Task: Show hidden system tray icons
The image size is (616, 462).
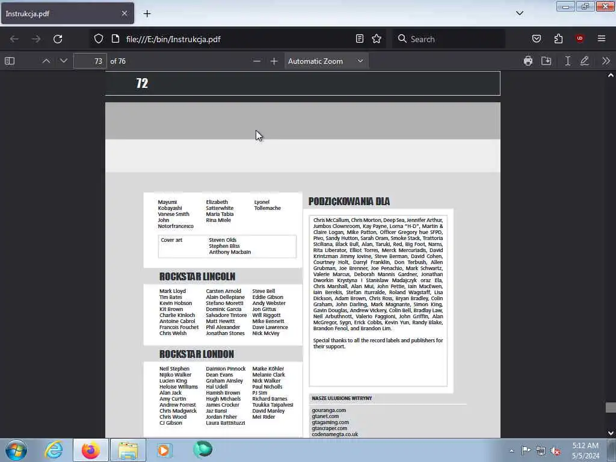Action: point(511,451)
